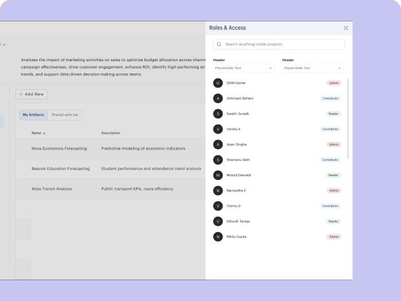
Task: Click Abhinash Behera's avatar icon
Action: point(218,98)
